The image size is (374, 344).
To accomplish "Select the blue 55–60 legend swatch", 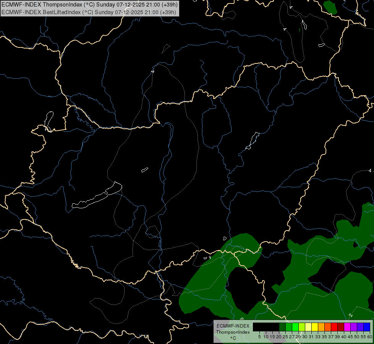I will point(367,327).
